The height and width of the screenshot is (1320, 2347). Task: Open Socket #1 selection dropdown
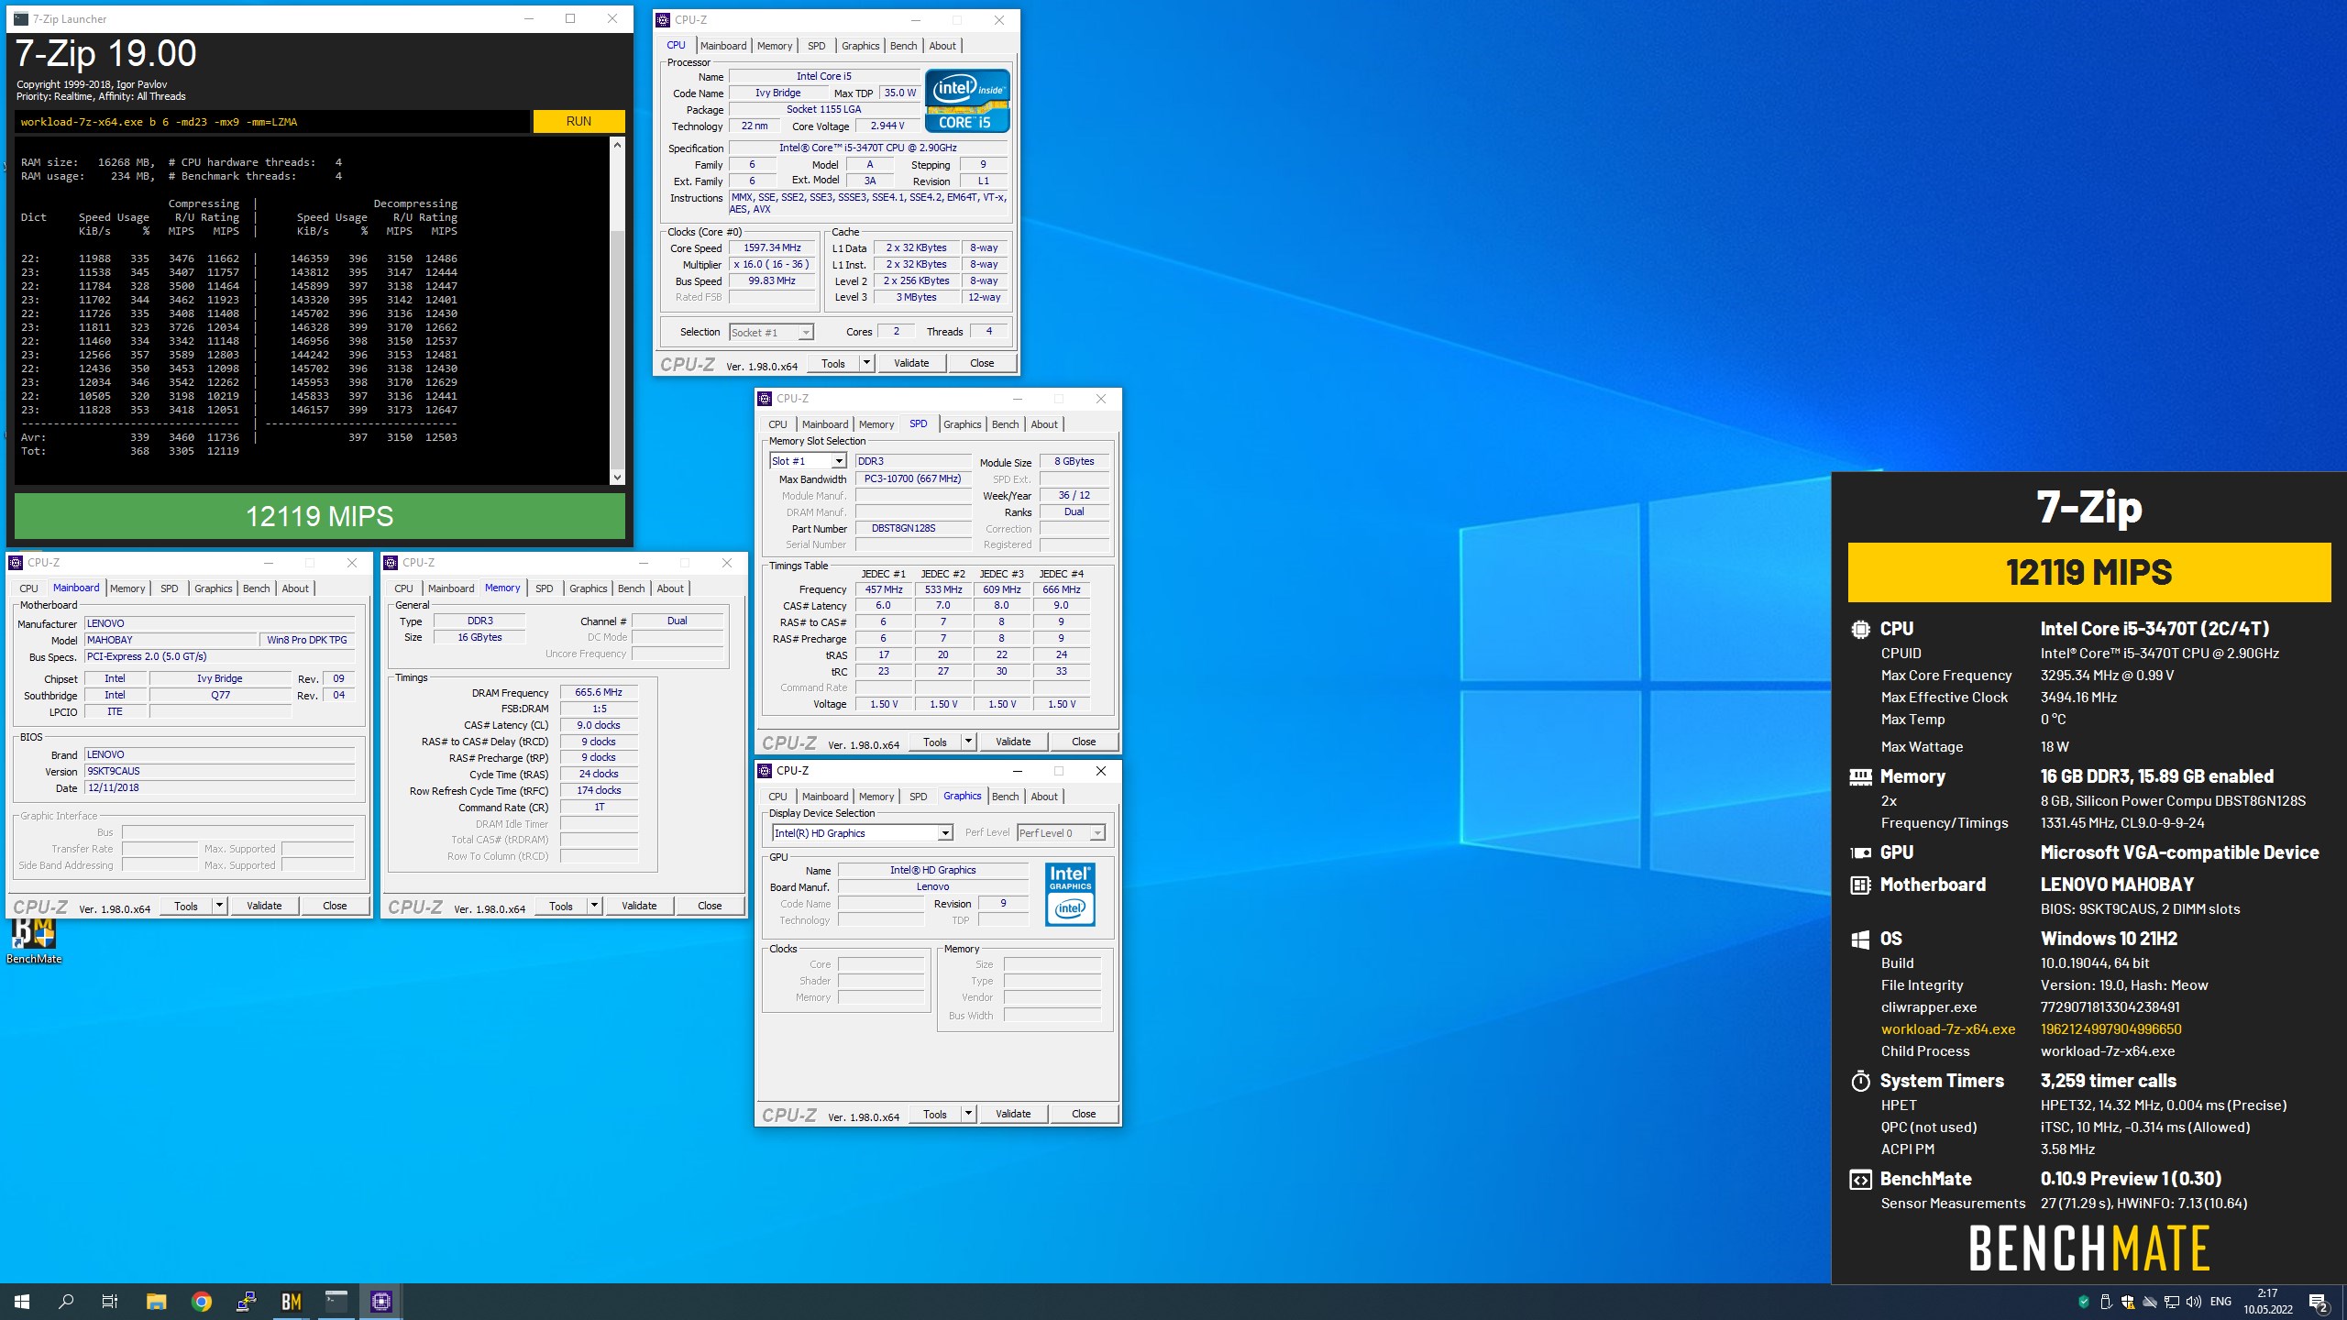[771, 332]
